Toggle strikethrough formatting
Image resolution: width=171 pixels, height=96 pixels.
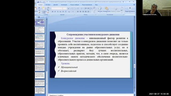(60, 12)
